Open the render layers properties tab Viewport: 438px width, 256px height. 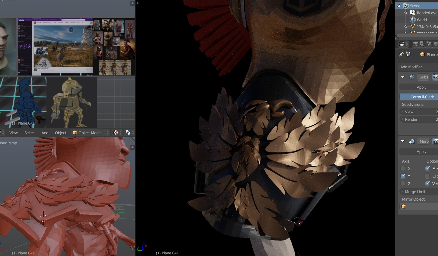pyautogui.click(x=422, y=44)
